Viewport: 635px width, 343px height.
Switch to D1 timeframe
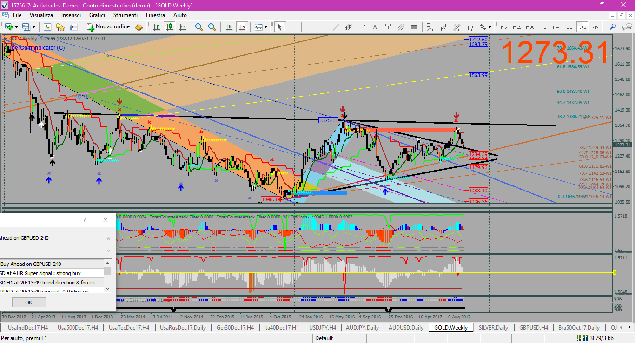tap(569, 27)
